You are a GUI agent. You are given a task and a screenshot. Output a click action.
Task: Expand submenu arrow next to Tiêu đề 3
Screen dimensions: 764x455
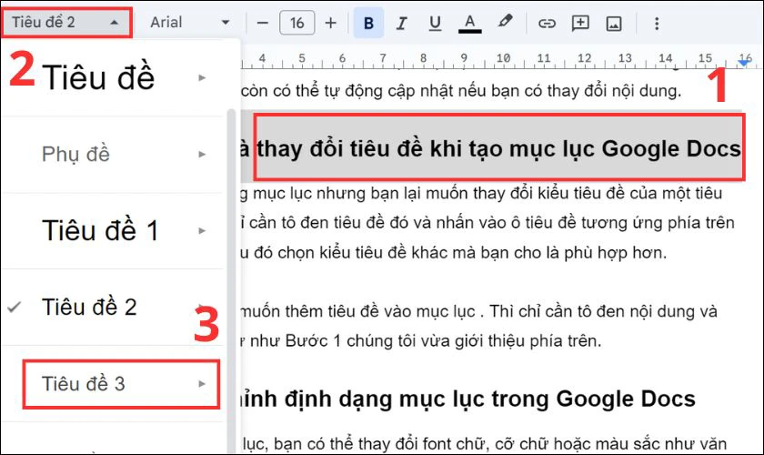[x=202, y=384]
